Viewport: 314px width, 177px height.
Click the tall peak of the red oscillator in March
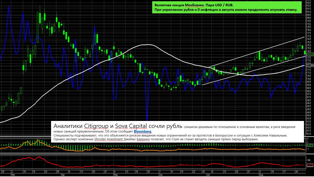click(x=39, y=157)
